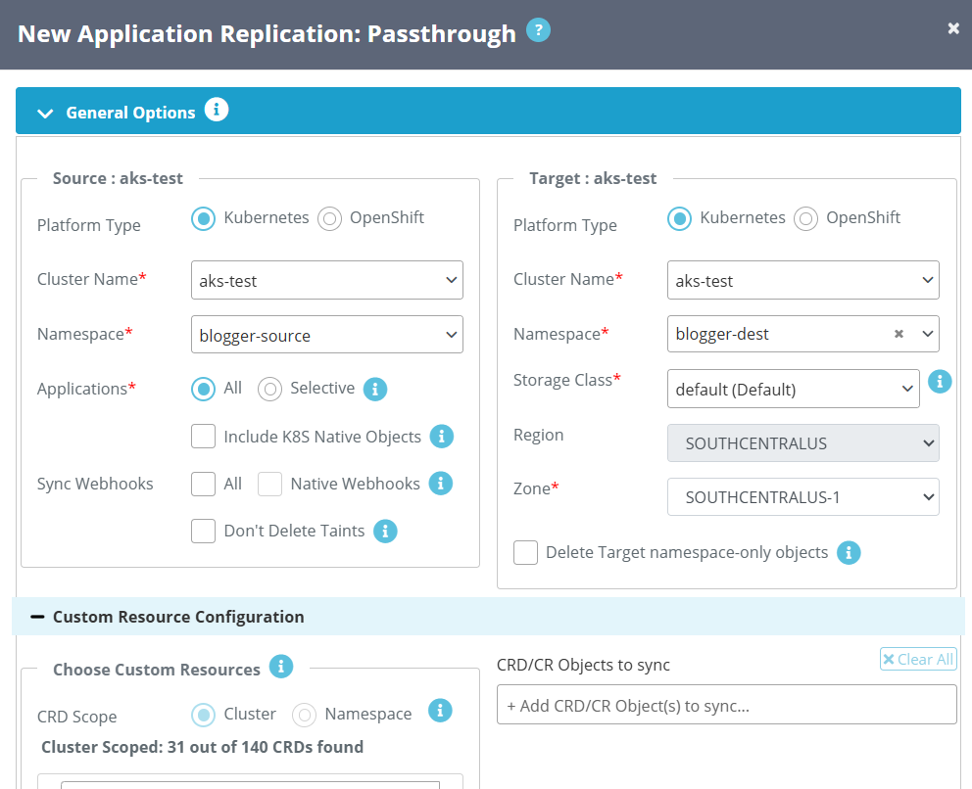Show info for Don't Delete Taints
This screenshot has height=789, width=972.
[x=385, y=532]
